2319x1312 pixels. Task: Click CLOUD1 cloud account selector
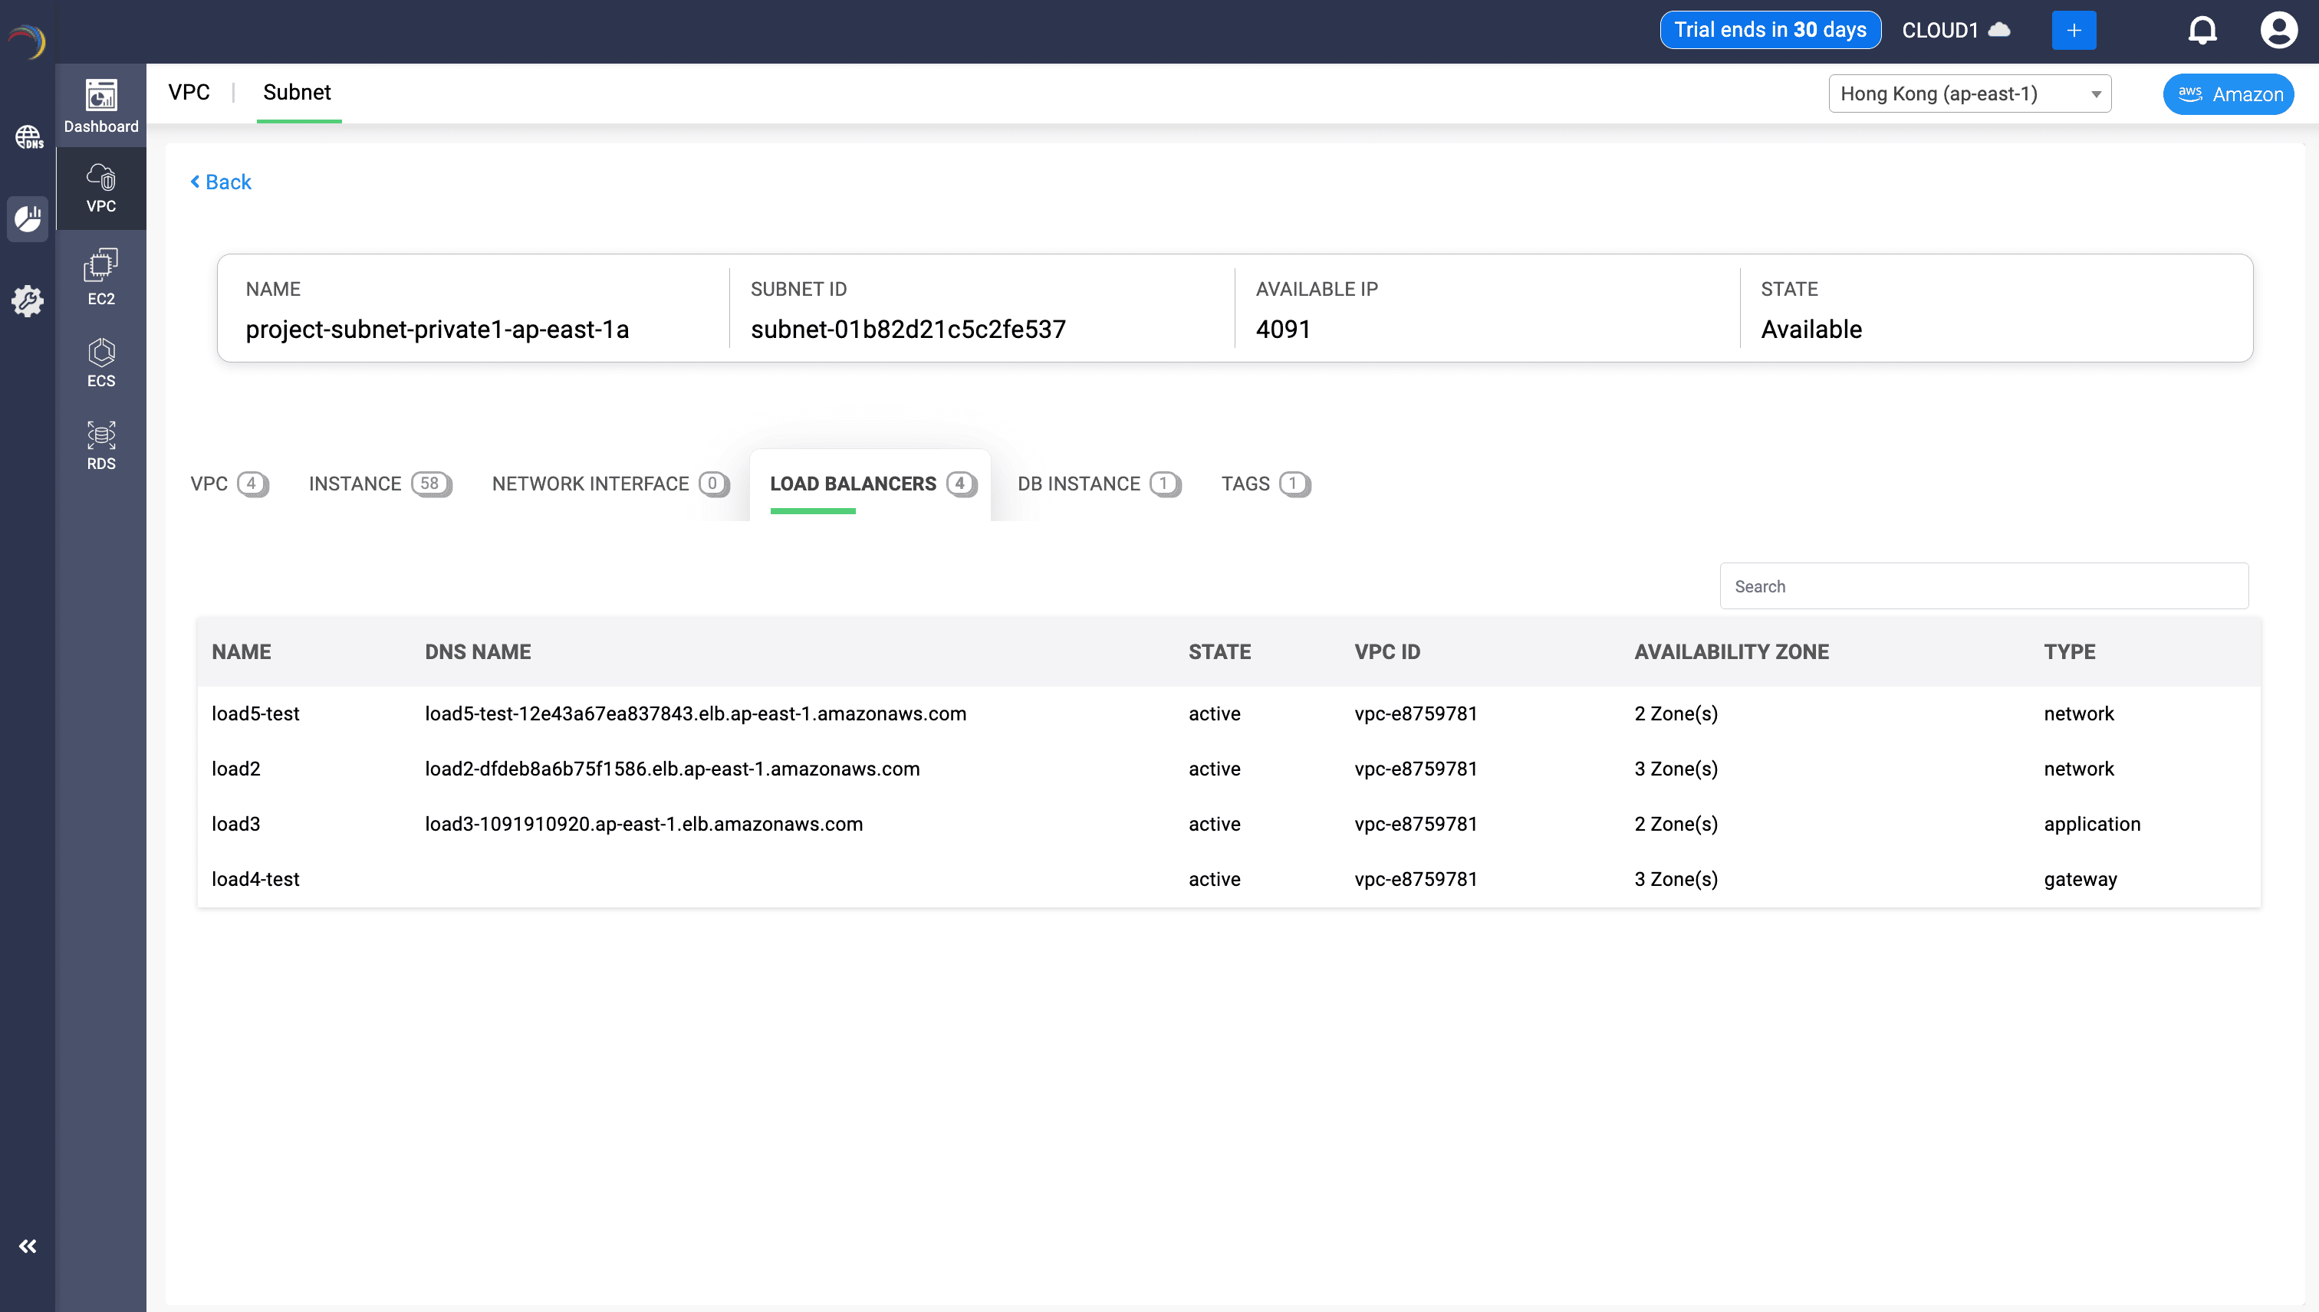(x=1956, y=29)
